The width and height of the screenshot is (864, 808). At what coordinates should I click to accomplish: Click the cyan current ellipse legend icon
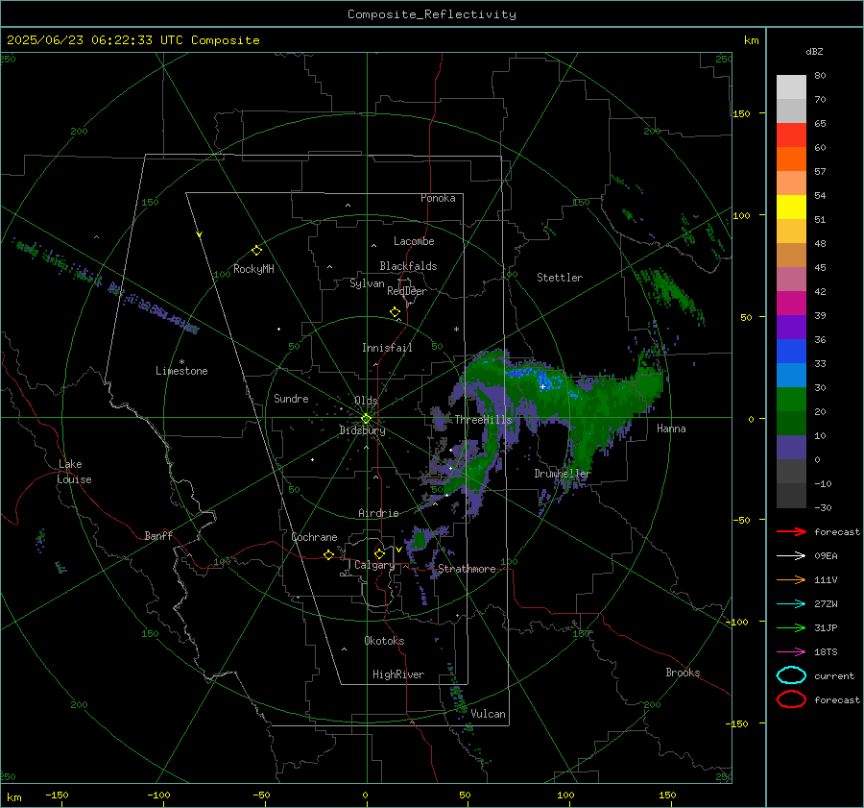click(791, 675)
